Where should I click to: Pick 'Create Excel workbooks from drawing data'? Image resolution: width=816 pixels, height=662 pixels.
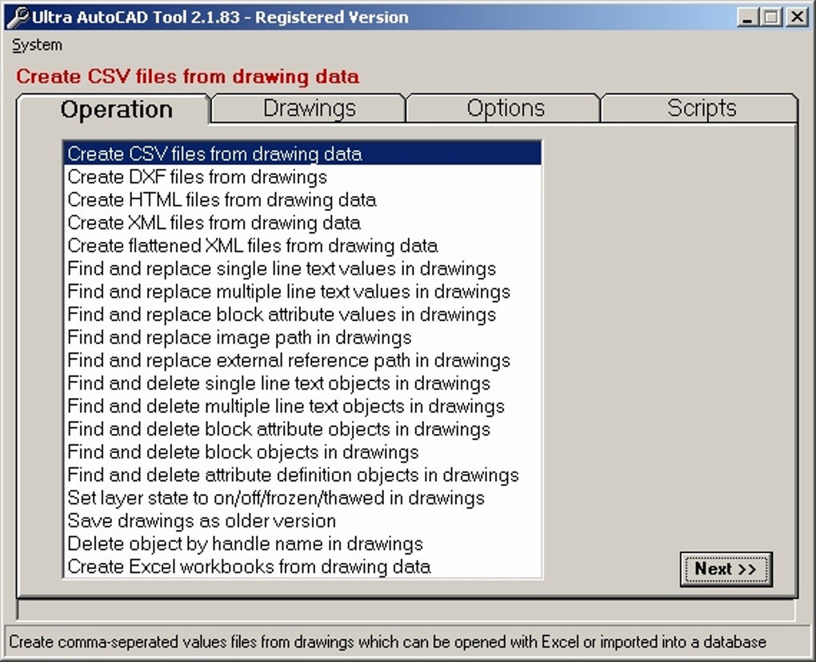302,567
